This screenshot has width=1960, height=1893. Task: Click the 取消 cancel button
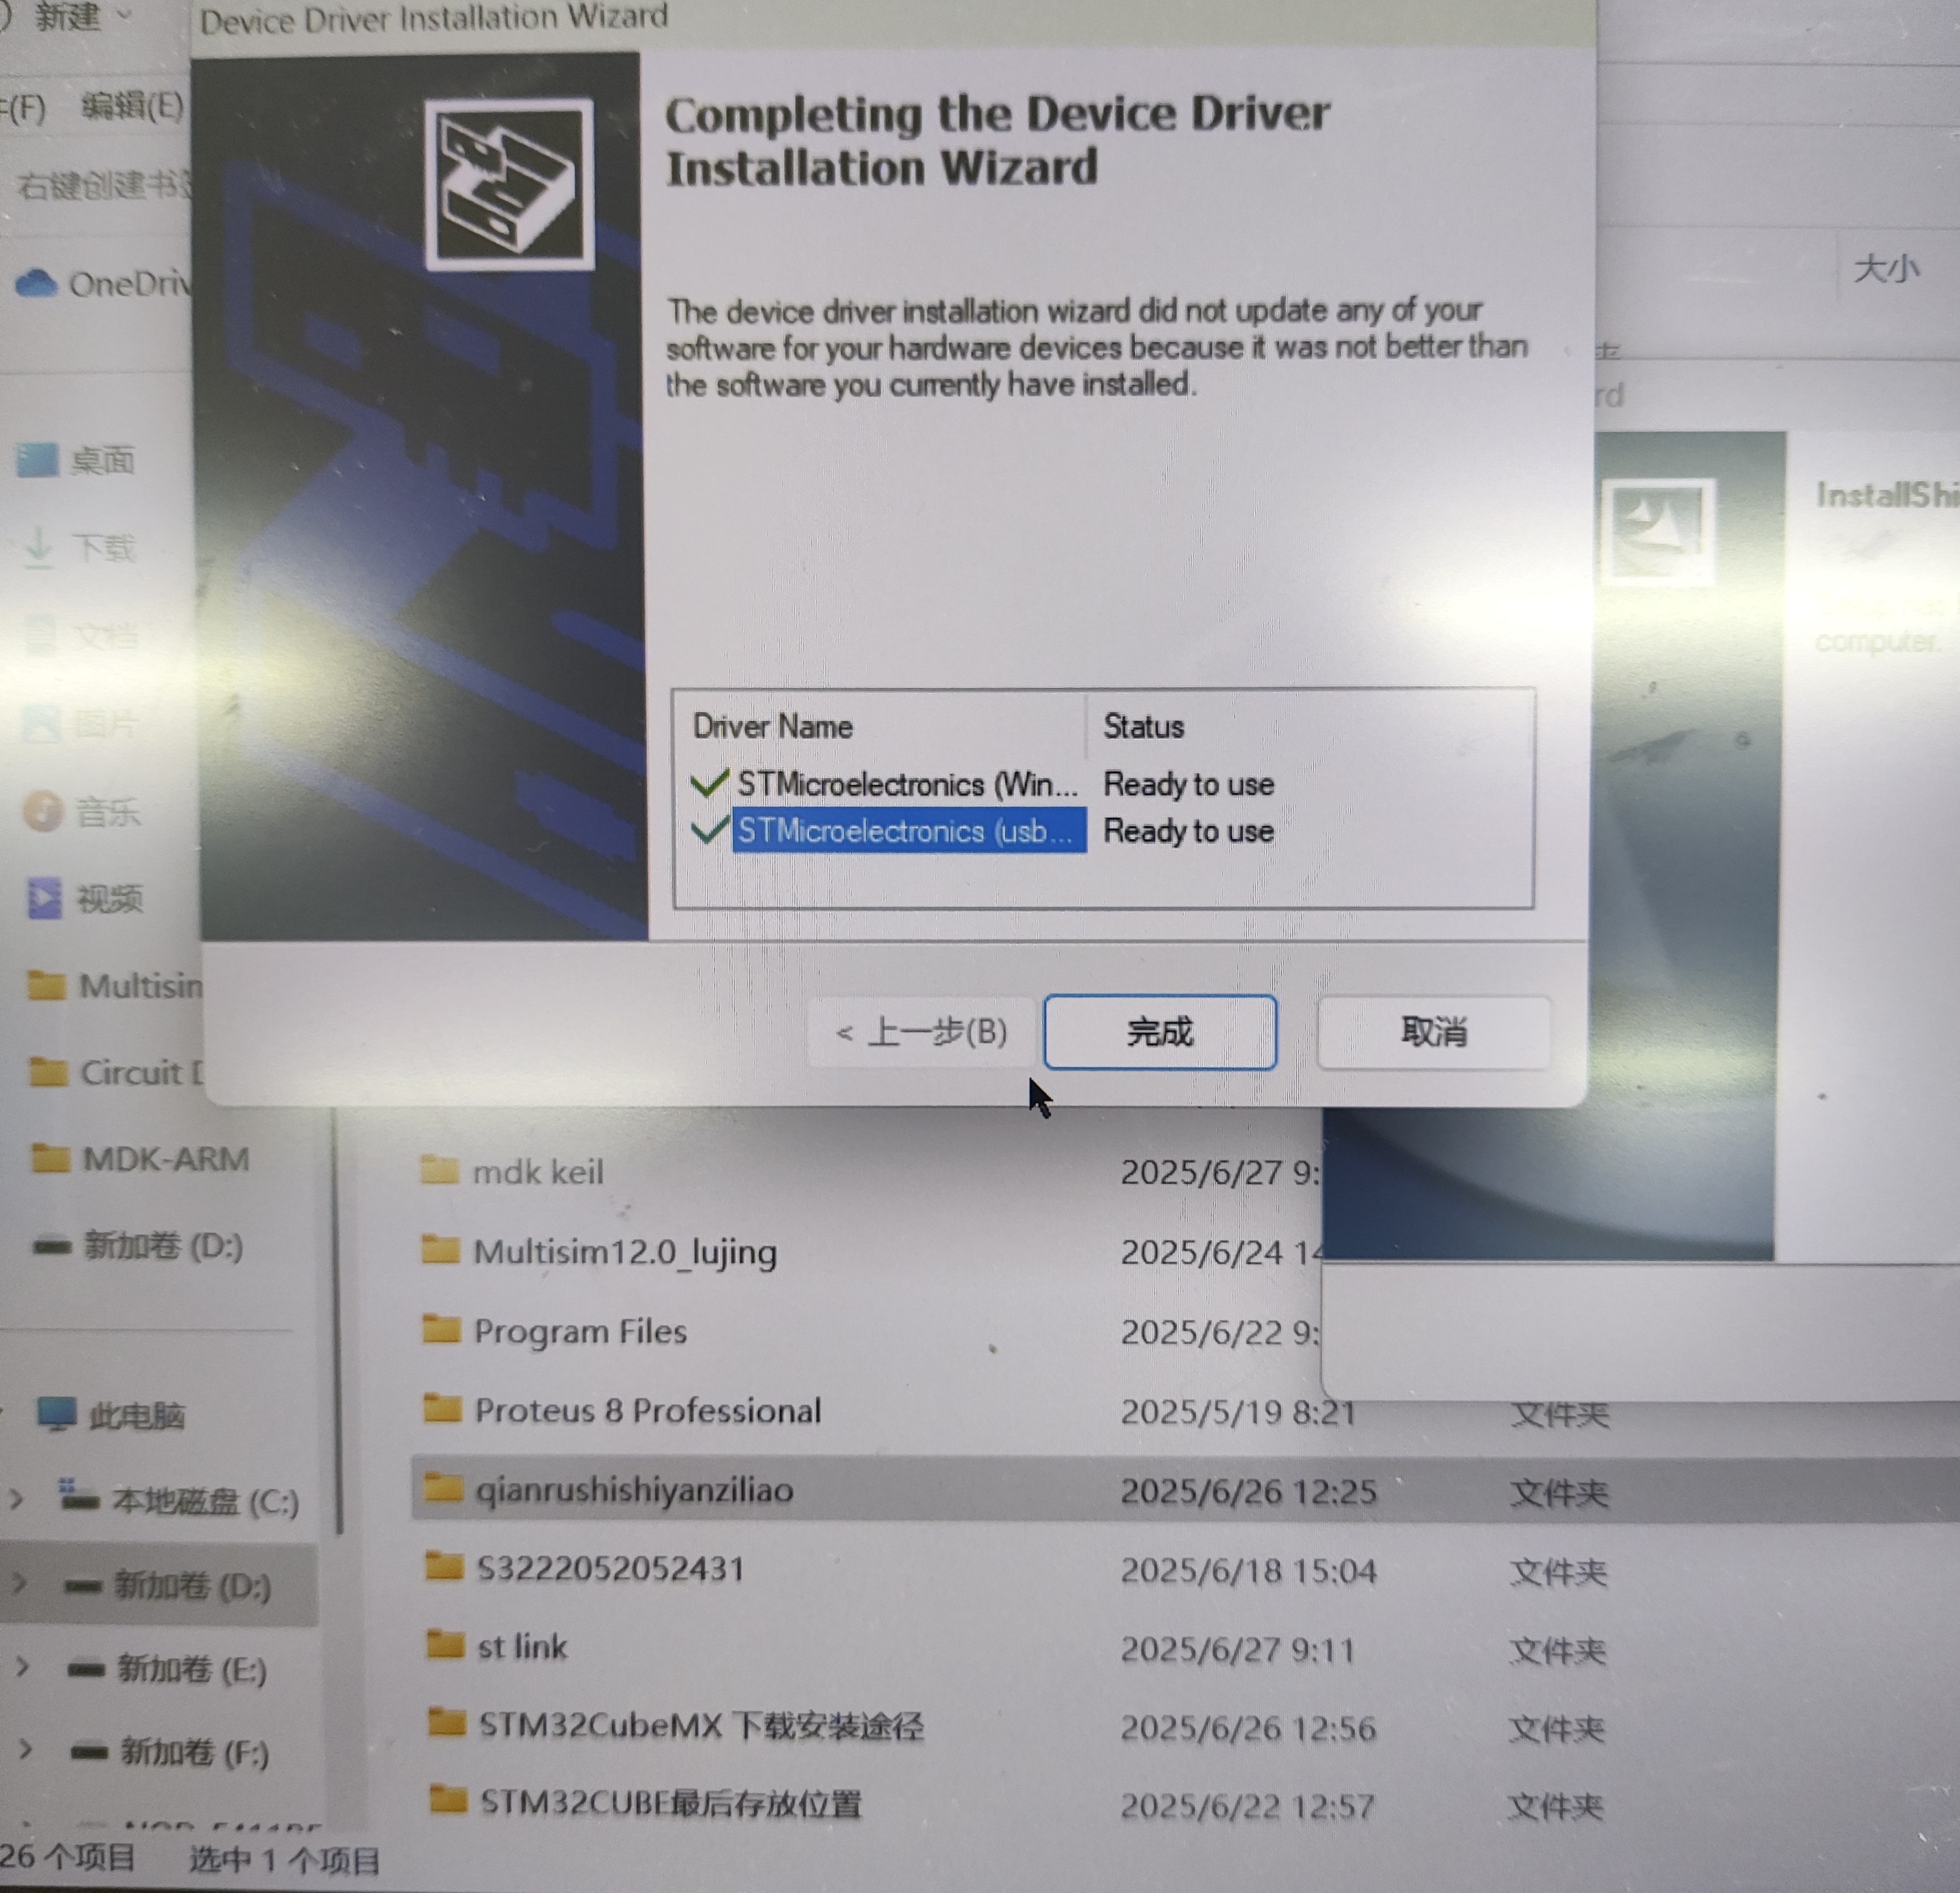(x=1433, y=1032)
